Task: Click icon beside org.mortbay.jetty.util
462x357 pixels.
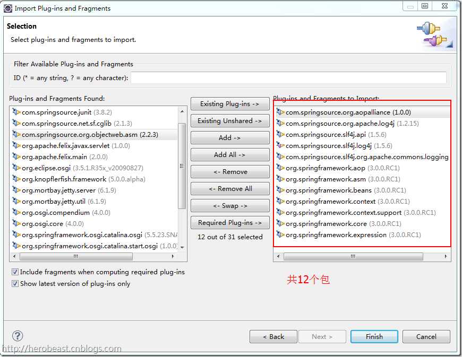Action: pos(16,202)
